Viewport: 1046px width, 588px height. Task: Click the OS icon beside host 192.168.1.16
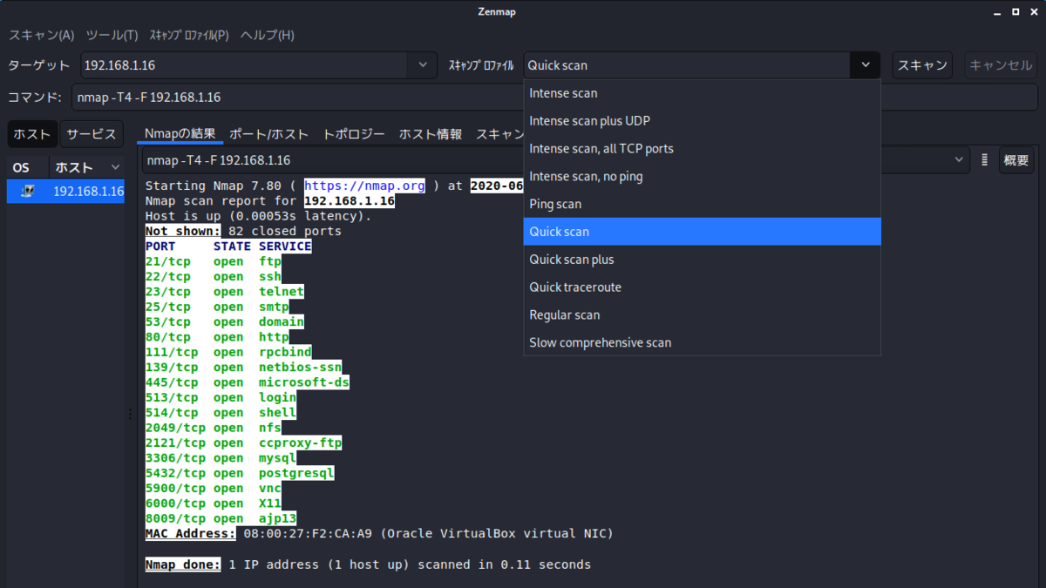[x=28, y=192]
